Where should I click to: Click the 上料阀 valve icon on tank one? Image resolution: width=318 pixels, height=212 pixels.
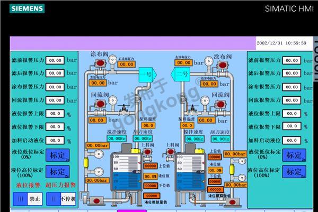[147, 152]
